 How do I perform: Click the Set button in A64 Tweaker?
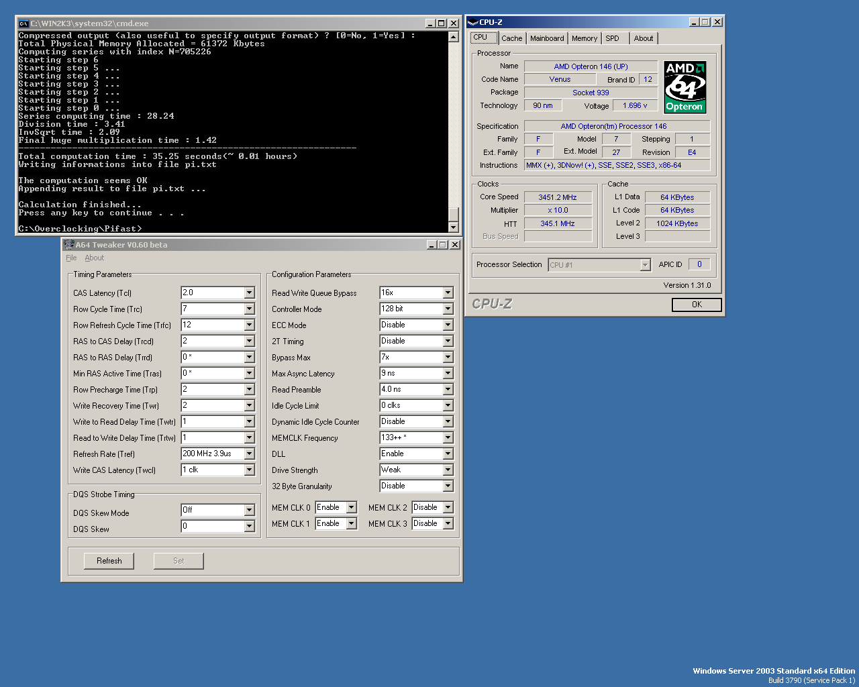[179, 561]
